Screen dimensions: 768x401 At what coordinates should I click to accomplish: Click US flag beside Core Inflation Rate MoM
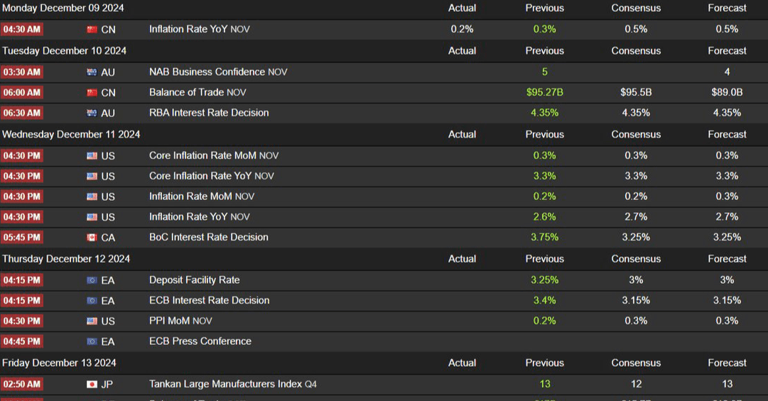(92, 156)
